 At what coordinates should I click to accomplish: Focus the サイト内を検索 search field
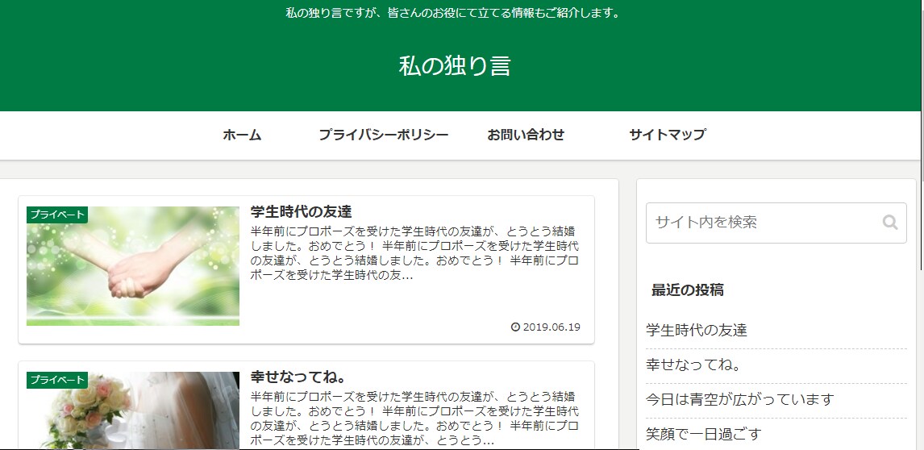point(776,223)
